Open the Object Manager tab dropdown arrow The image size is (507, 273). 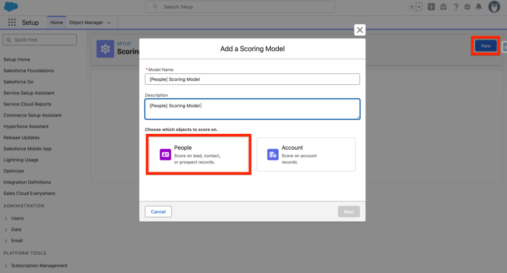click(x=109, y=23)
